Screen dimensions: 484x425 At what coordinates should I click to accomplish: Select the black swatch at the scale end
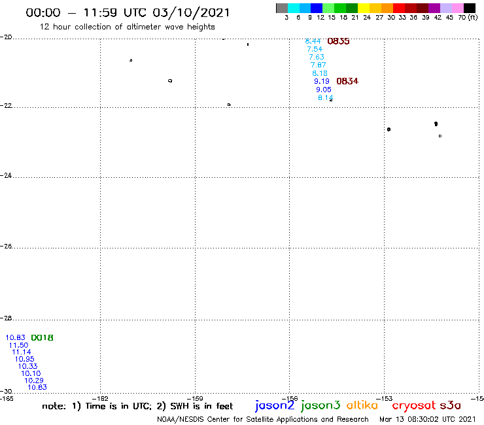coord(469,8)
